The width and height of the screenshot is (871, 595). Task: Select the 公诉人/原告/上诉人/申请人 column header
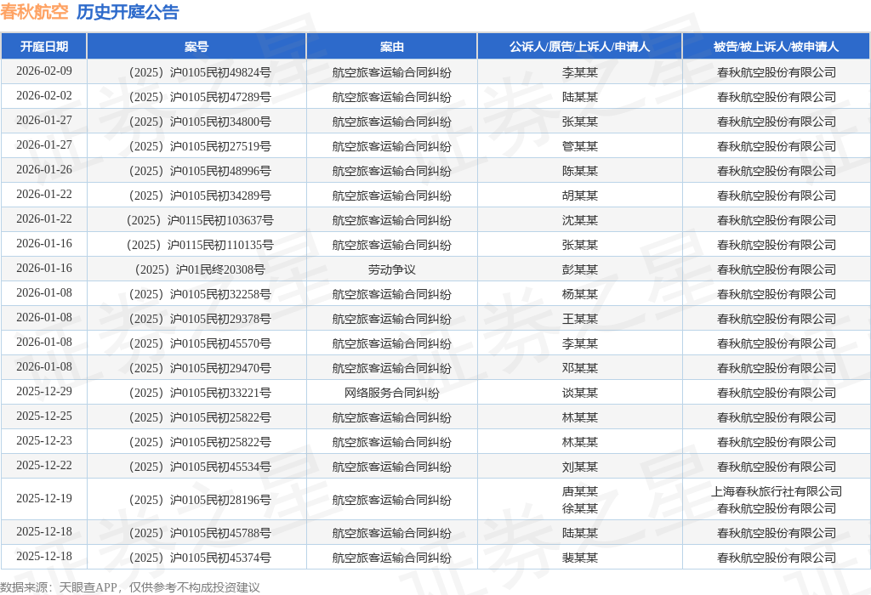[579, 47]
